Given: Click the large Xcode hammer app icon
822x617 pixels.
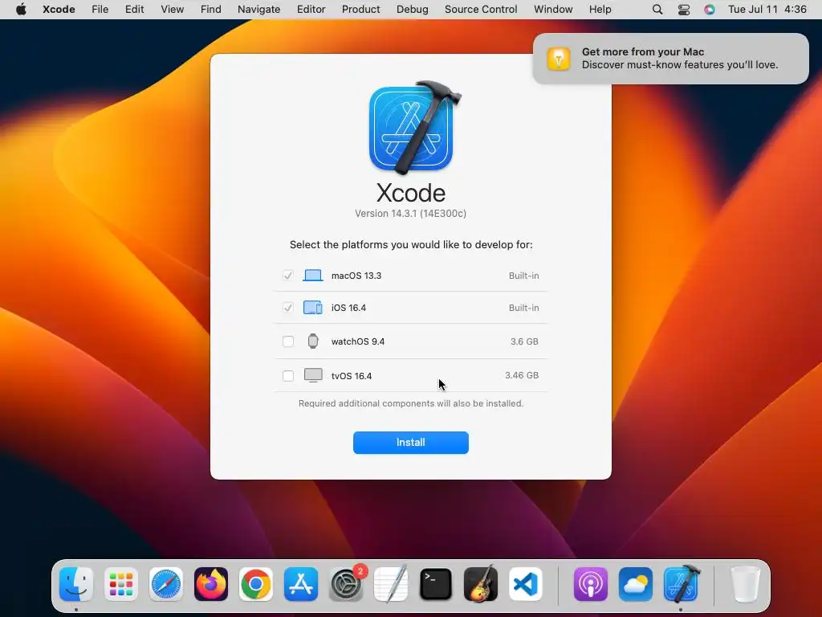Looking at the screenshot, I should click(x=414, y=128).
